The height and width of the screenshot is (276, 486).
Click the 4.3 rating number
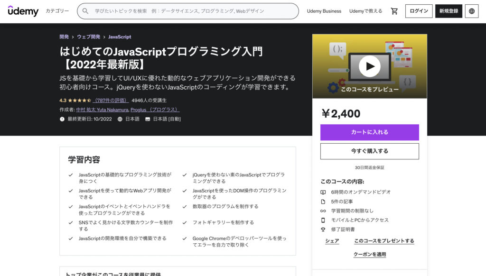(63, 101)
